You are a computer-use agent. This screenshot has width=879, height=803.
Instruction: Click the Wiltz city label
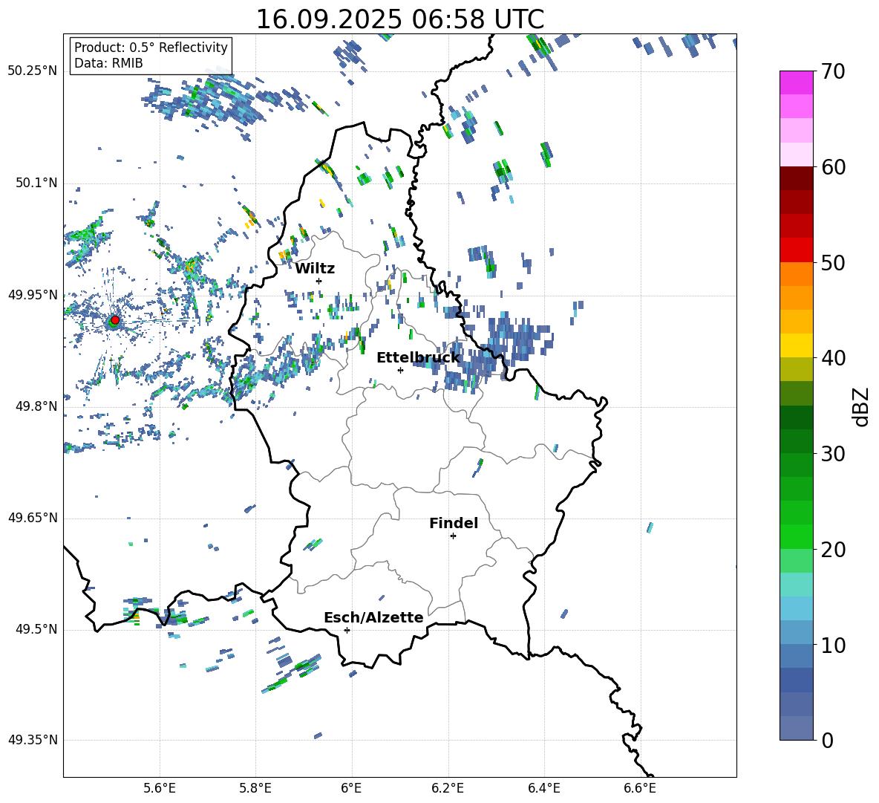coord(315,269)
